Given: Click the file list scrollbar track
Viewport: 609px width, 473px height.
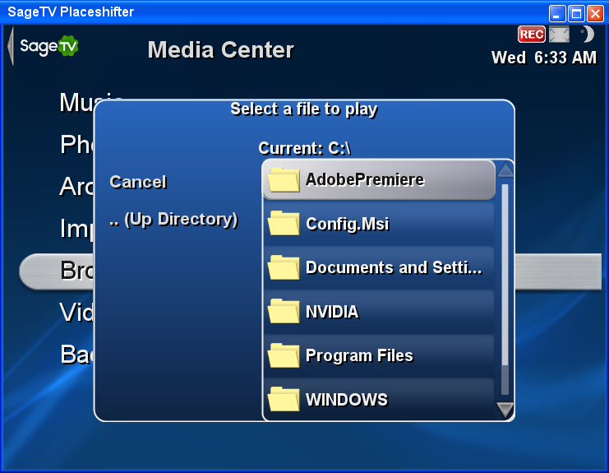Looking at the screenshot, I should point(505,290).
